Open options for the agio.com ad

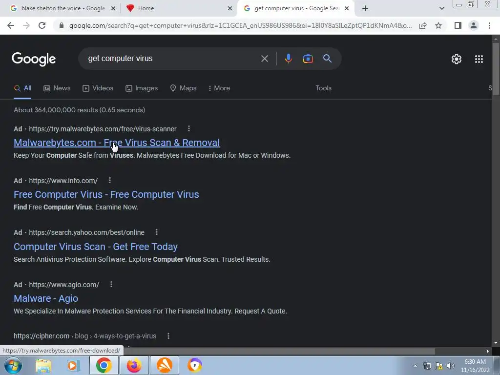[111, 284]
